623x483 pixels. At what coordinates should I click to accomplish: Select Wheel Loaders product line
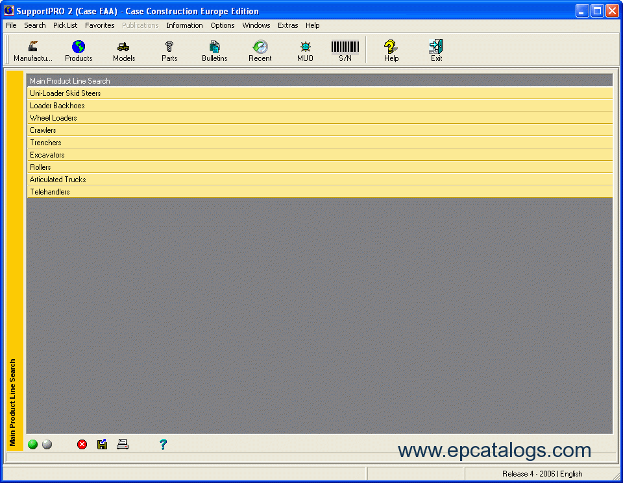click(x=320, y=118)
